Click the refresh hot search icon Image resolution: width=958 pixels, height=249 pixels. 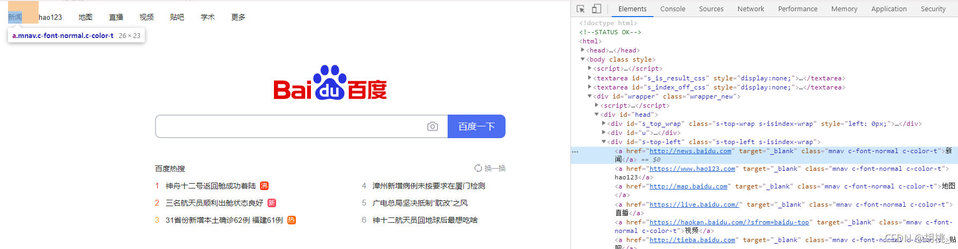pos(478,168)
